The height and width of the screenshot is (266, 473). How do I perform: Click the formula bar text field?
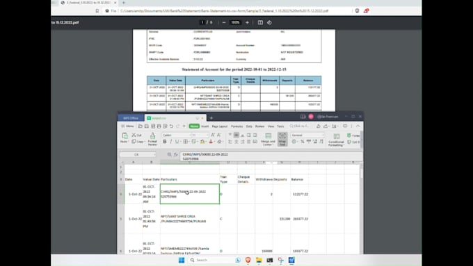[x=271, y=156]
